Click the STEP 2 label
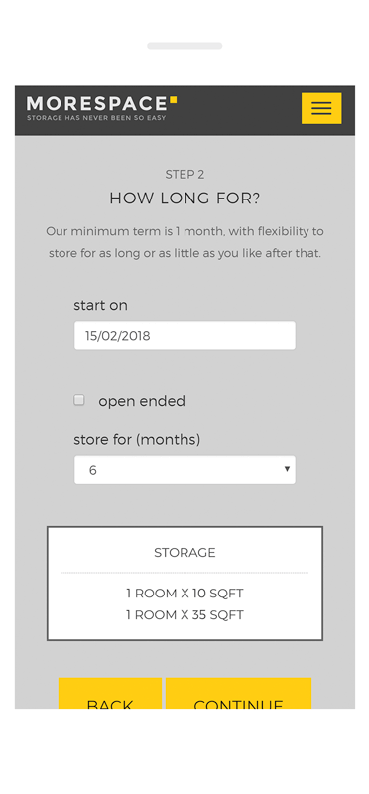 [x=184, y=175]
